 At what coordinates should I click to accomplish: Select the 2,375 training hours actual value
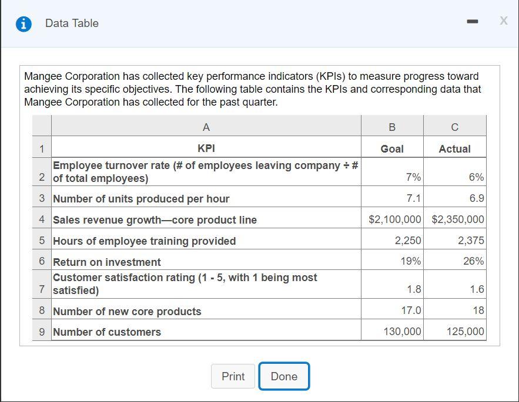[456, 241]
